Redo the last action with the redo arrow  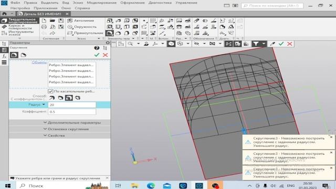52,33
